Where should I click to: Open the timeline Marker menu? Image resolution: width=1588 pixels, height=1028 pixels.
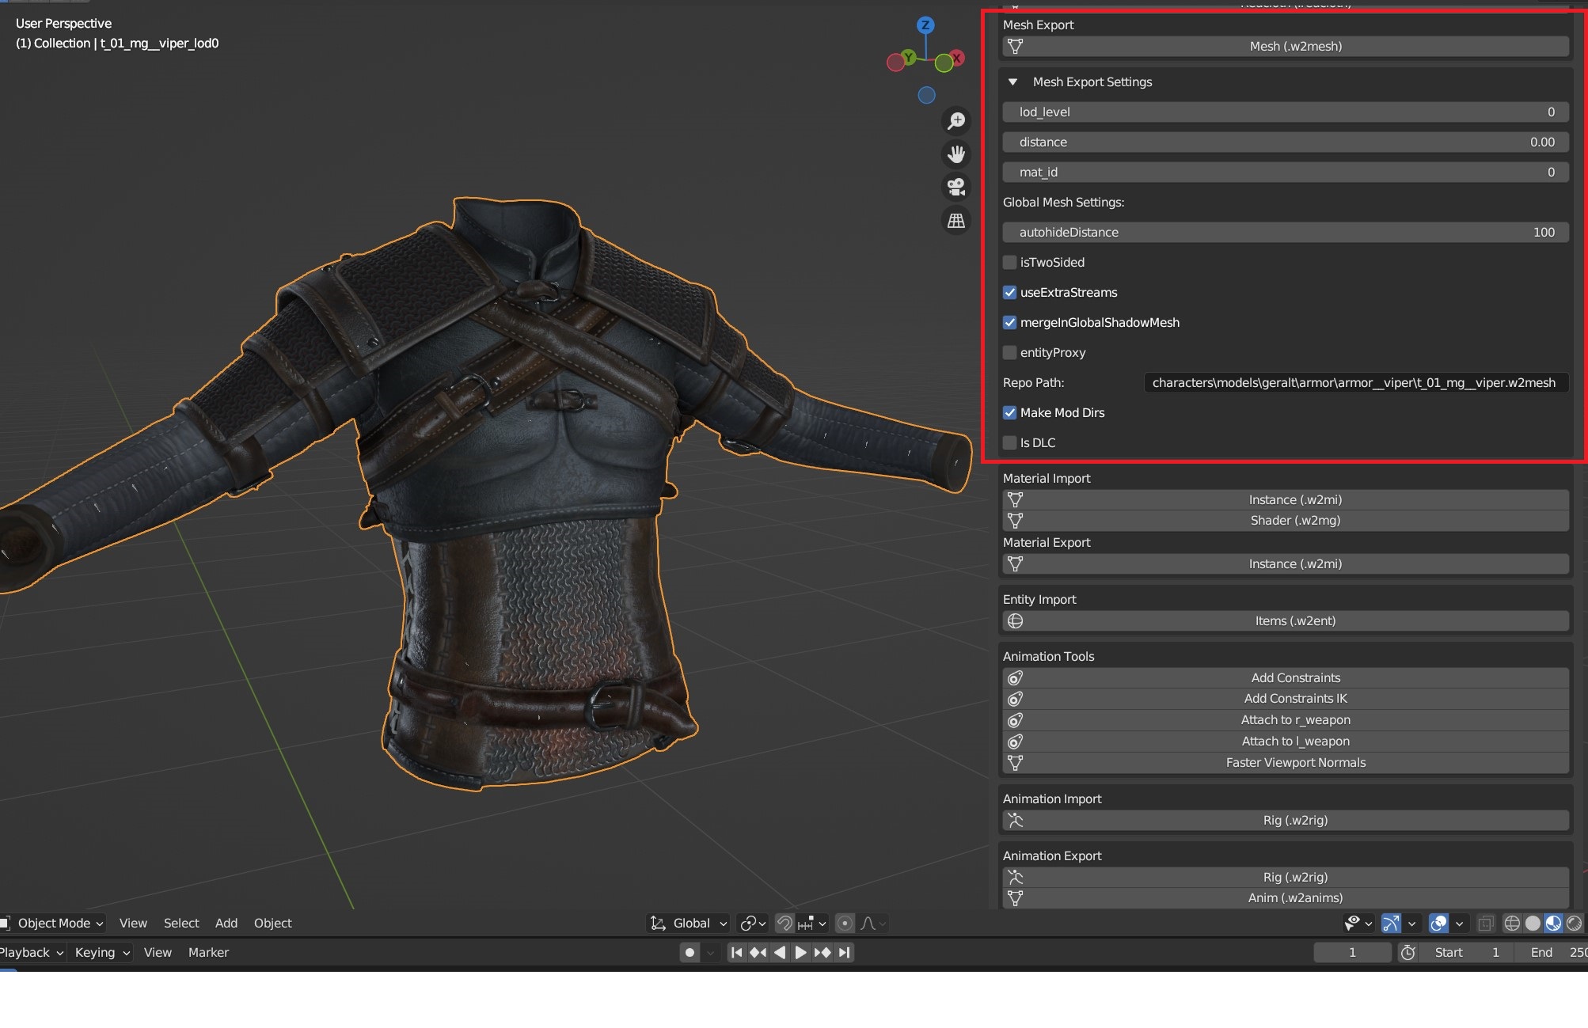(x=208, y=953)
